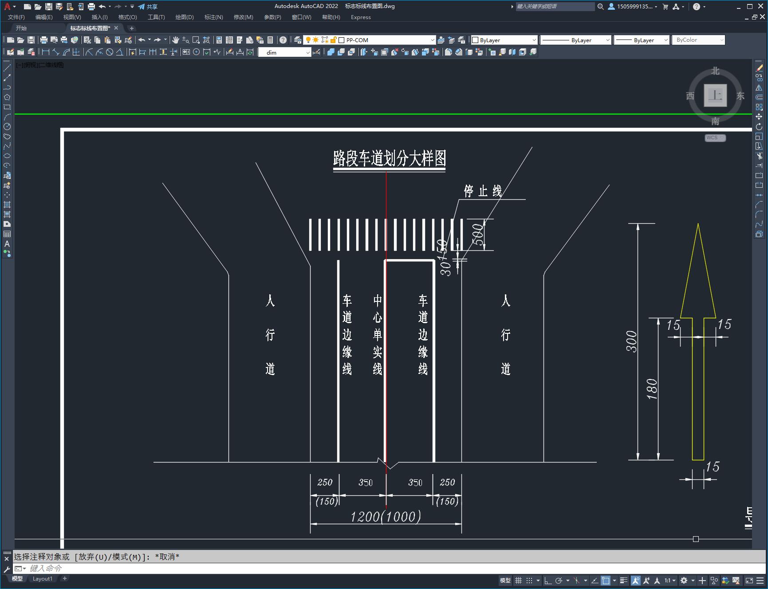The image size is (768, 589).
Task: Activate the Pan hand tool
Action: [176, 40]
